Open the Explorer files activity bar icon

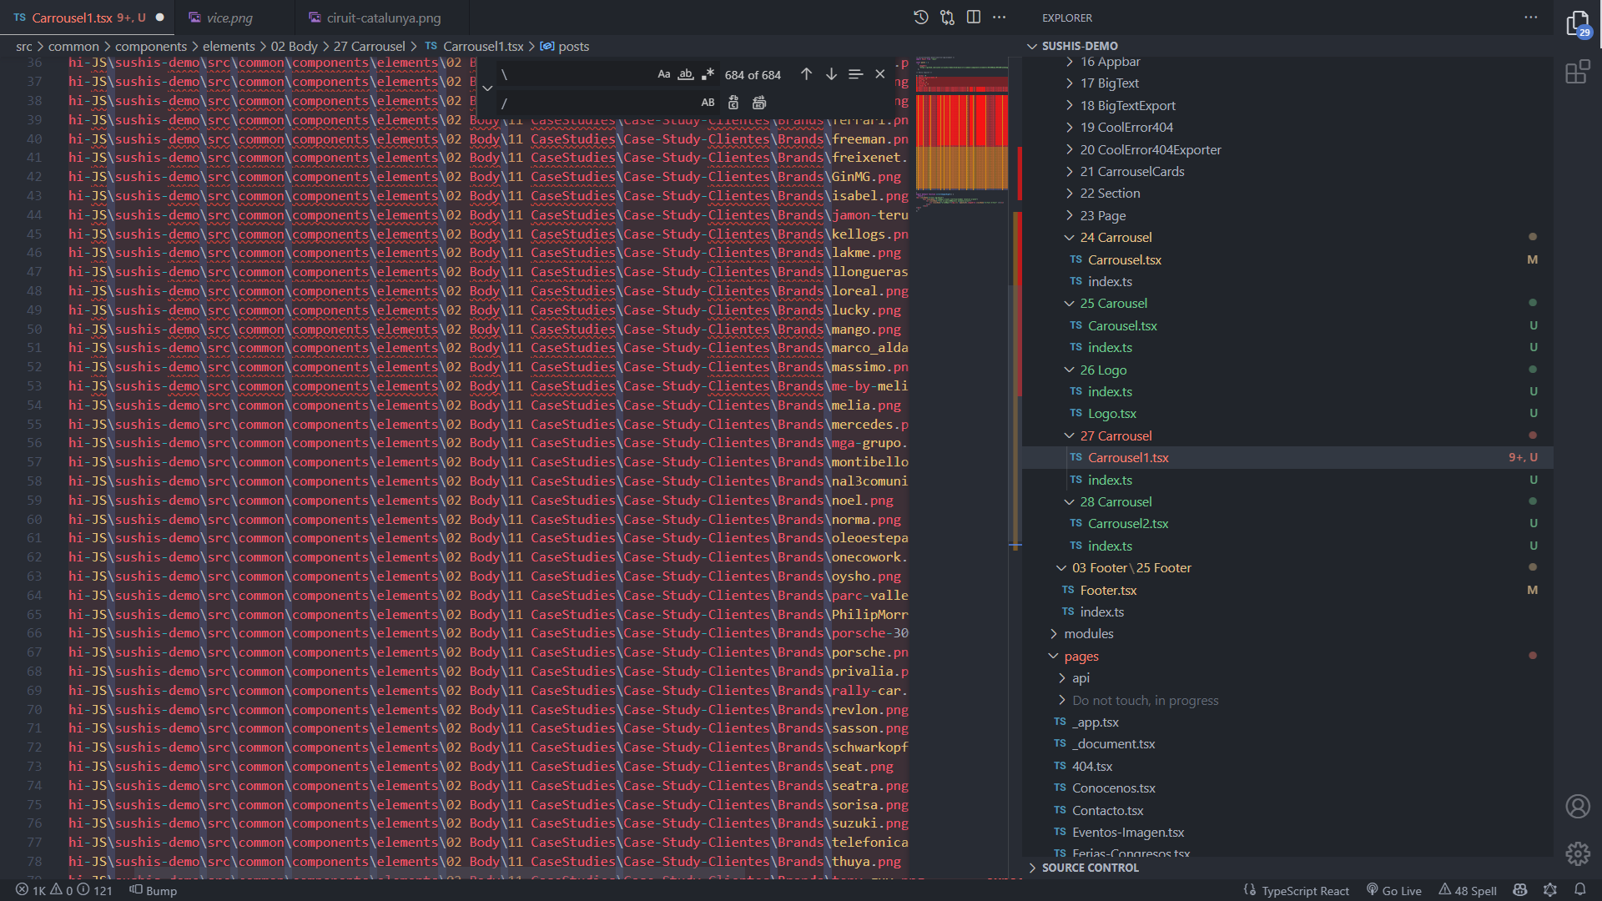coord(1577,23)
